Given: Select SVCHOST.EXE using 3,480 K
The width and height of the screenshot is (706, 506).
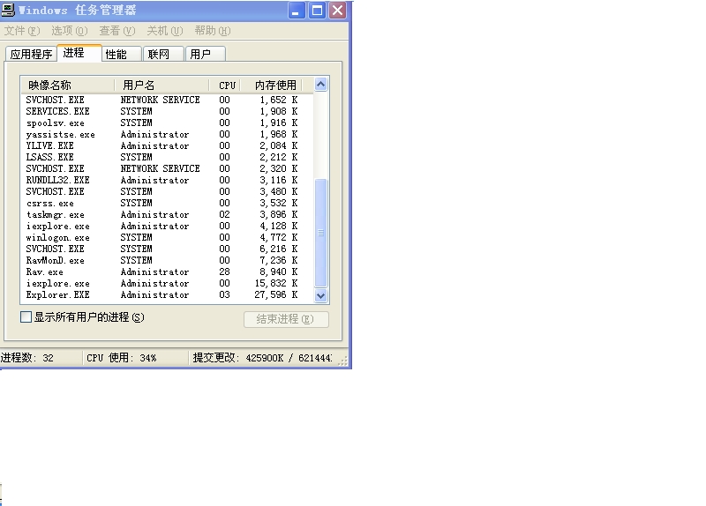Looking at the screenshot, I should [167, 191].
